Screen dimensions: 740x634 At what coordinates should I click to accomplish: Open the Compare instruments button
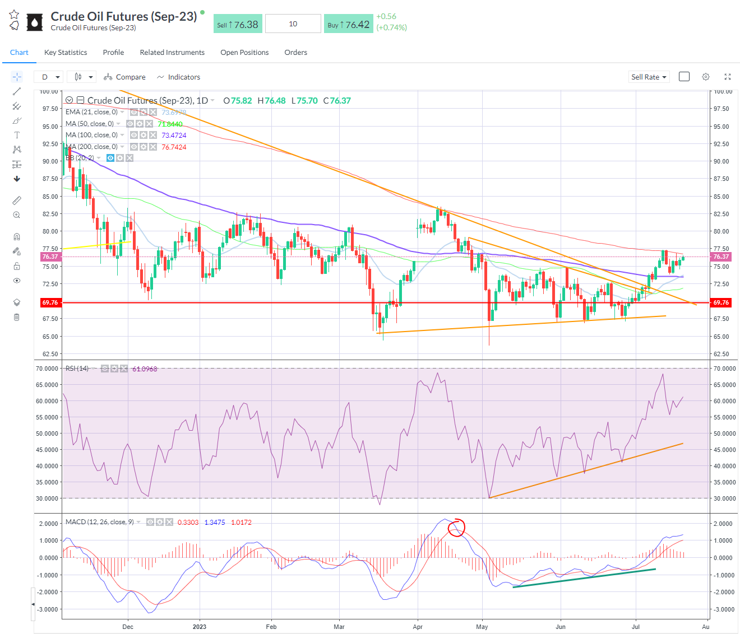[124, 77]
